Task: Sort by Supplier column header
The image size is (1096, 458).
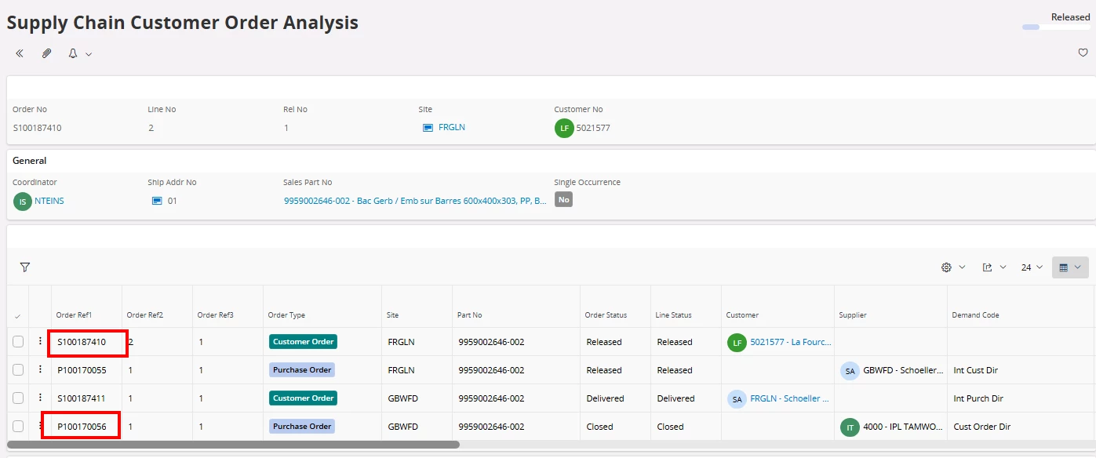Action: [x=854, y=315]
